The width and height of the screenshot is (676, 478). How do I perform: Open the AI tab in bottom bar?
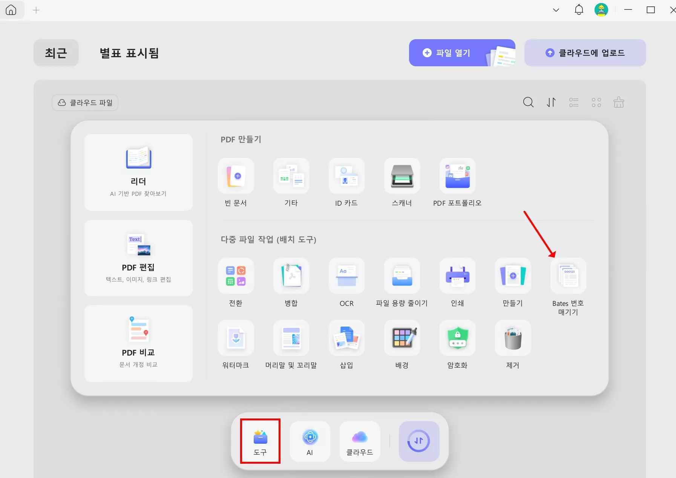310,441
